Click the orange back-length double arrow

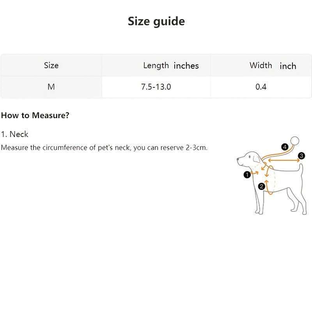[282, 160]
